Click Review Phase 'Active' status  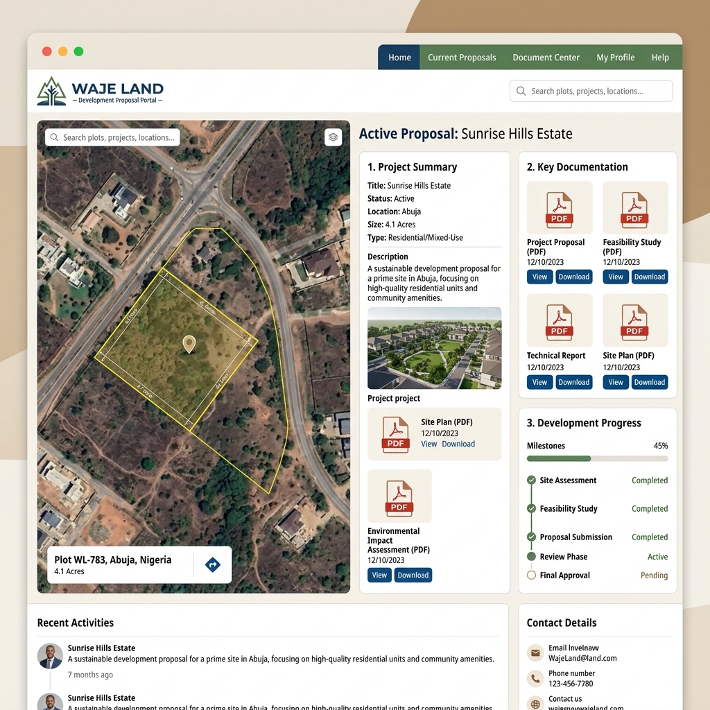coord(657,557)
